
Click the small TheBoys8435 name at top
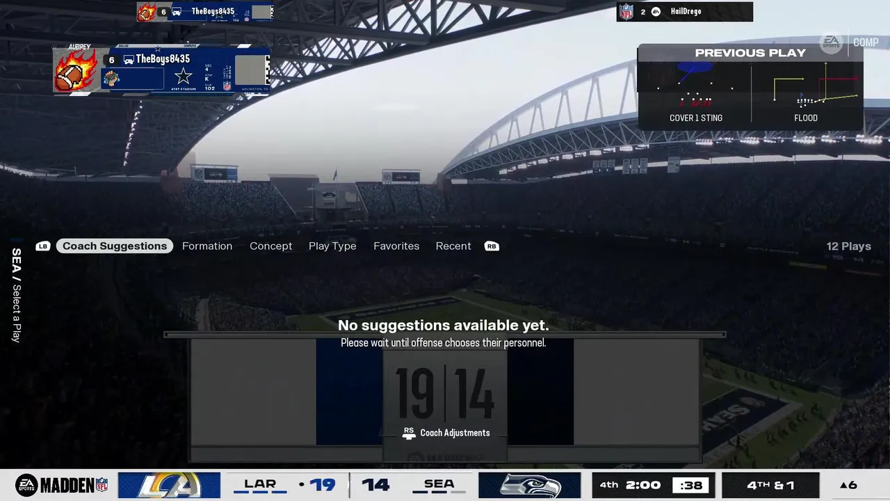pyautogui.click(x=213, y=11)
